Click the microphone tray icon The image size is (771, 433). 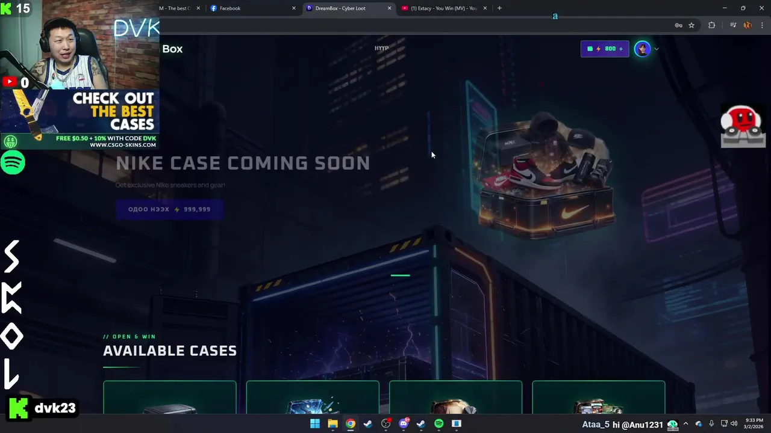tap(711, 424)
